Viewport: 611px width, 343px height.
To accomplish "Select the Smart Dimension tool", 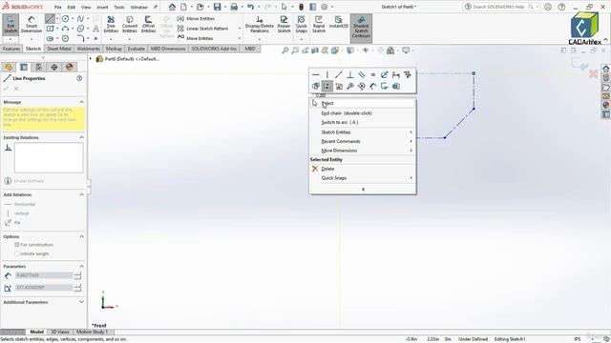I will (x=32, y=25).
